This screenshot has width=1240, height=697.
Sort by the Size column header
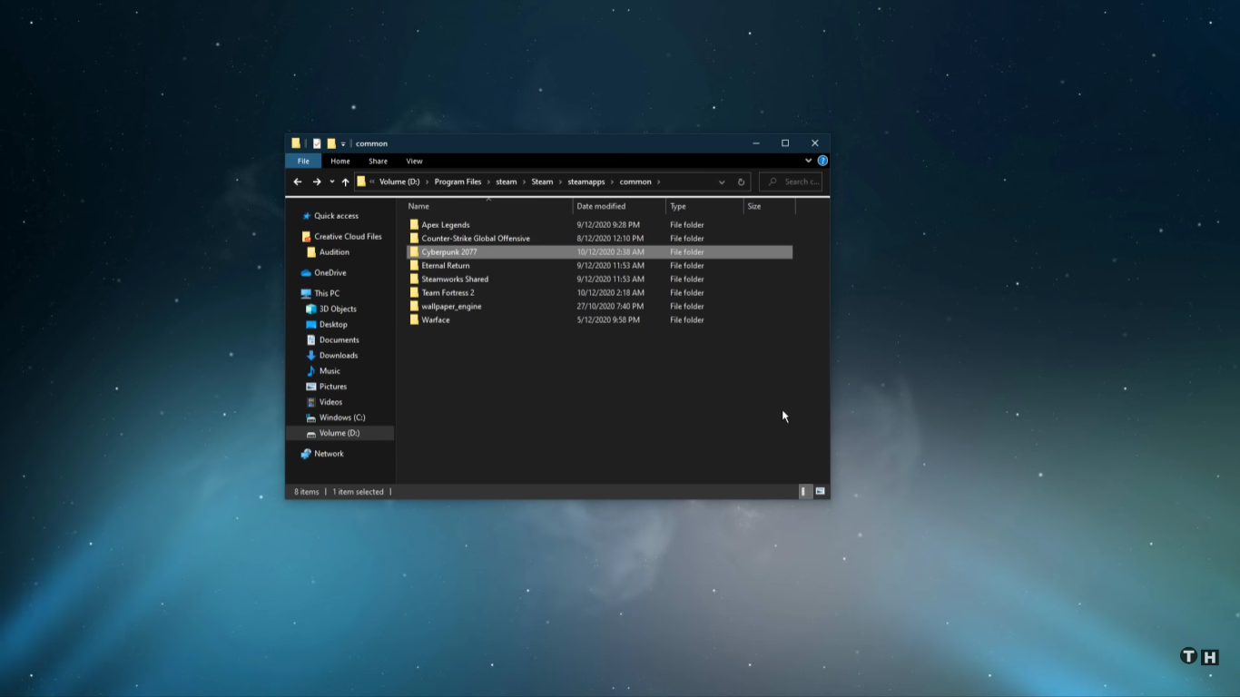pos(769,206)
